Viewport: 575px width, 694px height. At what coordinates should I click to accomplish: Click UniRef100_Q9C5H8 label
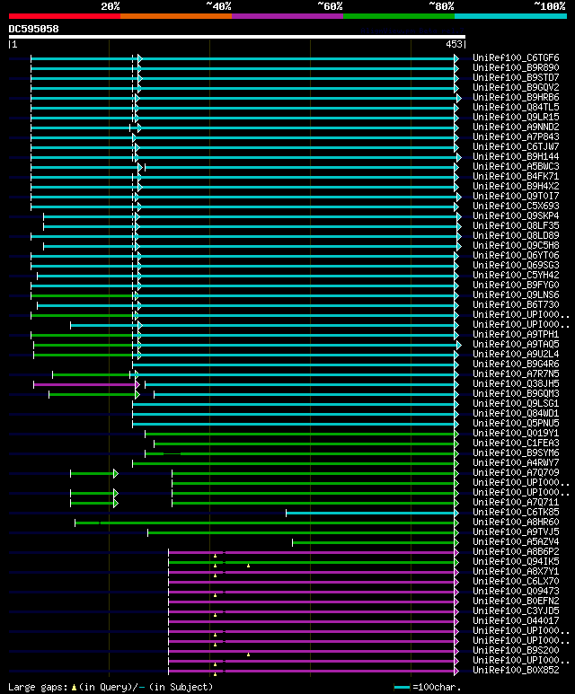click(x=516, y=246)
